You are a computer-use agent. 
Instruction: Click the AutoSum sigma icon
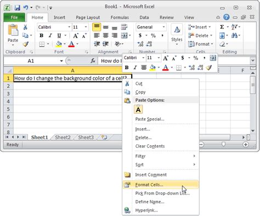pos(222,27)
